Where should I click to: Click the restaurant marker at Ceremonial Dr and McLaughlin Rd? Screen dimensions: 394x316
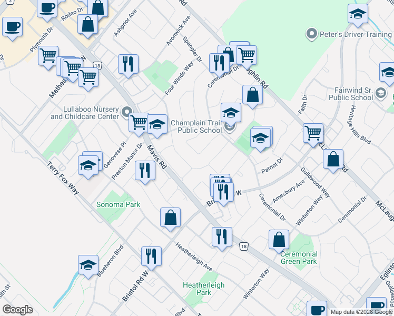(x=219, y=63)
